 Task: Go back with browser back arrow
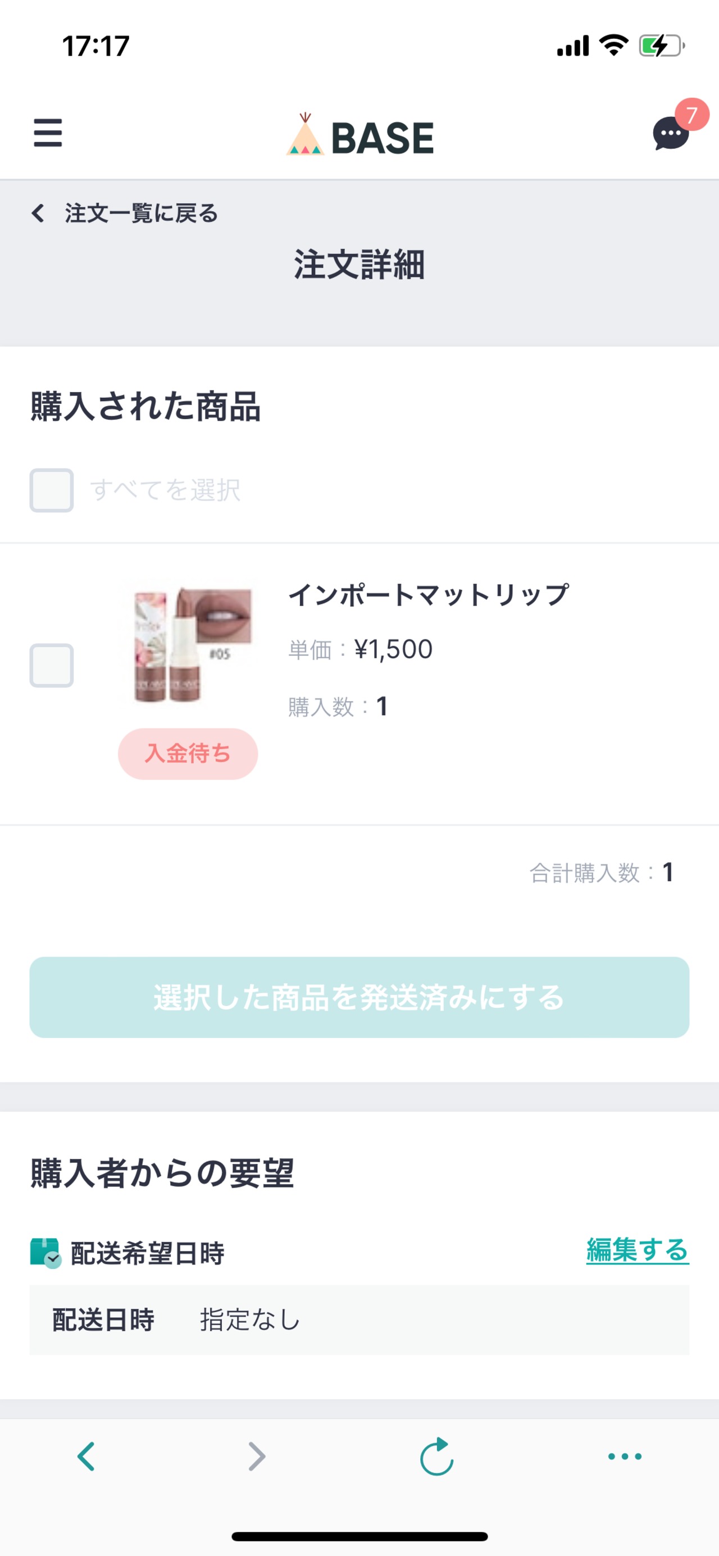tap(87, 1455)
